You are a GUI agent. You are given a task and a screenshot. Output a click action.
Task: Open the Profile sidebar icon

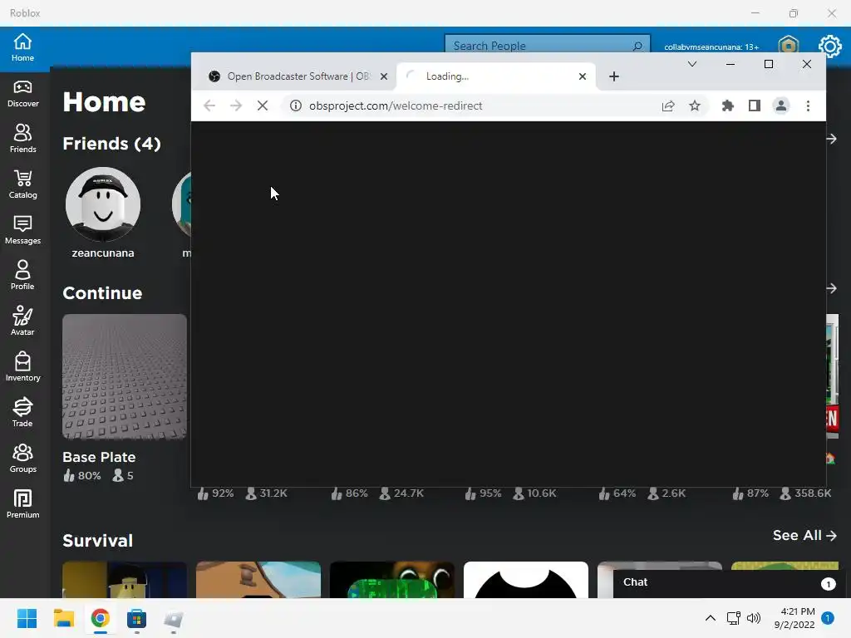click(22, 276)
